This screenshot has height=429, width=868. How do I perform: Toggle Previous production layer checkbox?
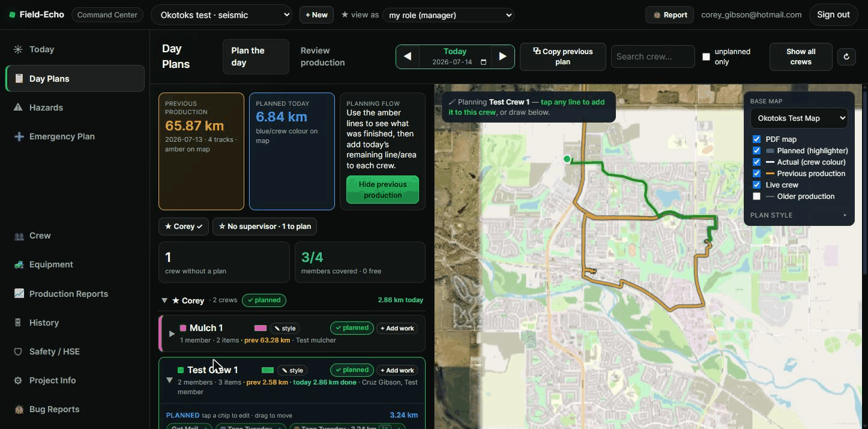(x=756, y=174)
